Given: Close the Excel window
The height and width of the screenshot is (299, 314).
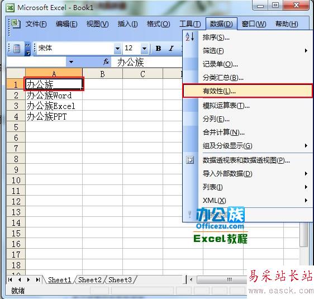Looking at the screenshot, I should 297,5.
